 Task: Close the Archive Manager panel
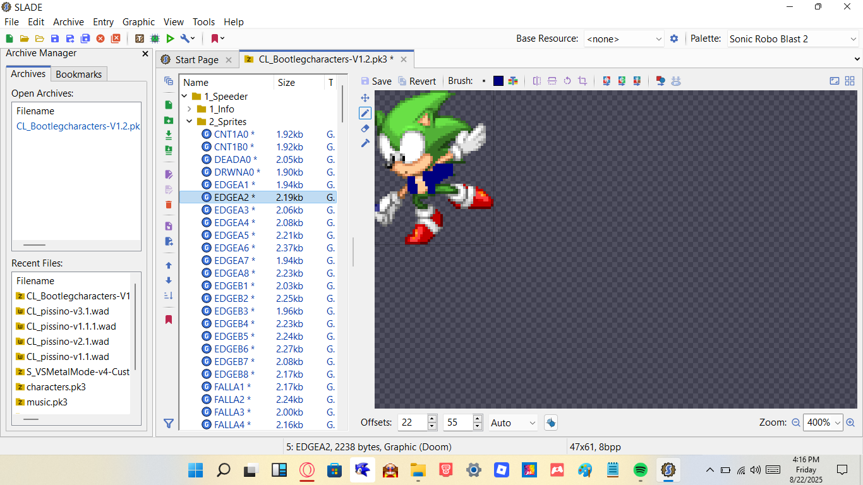[145, 54]
